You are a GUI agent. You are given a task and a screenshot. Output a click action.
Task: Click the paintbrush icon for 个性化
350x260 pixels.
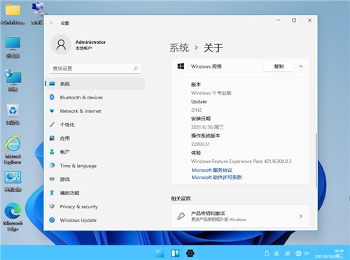[x=52, y=124]
